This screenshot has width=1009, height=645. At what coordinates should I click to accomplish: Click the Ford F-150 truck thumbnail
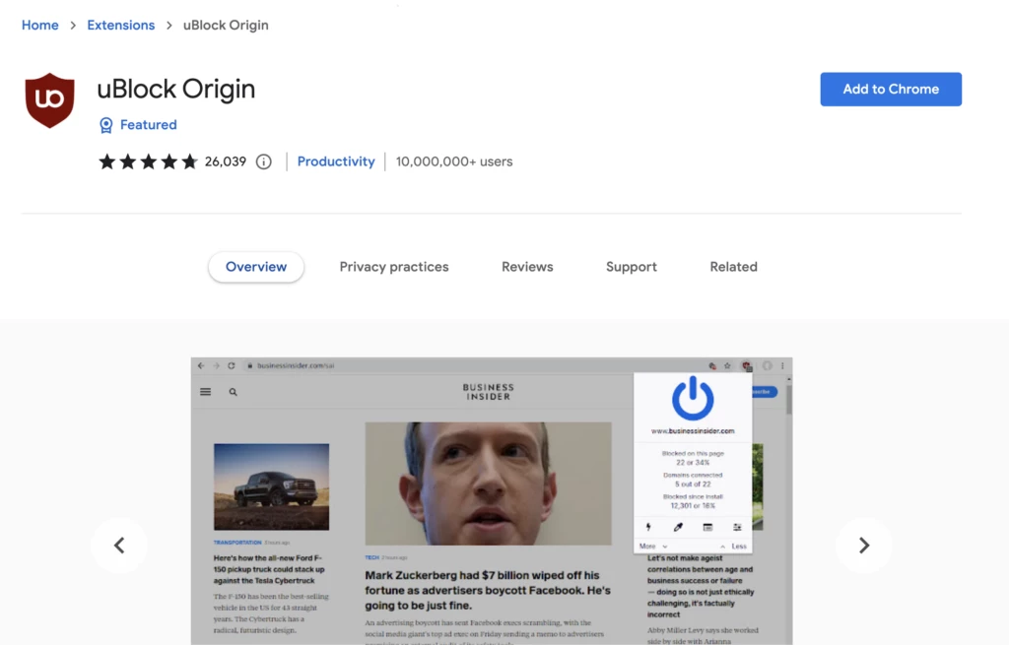(272, 486)
